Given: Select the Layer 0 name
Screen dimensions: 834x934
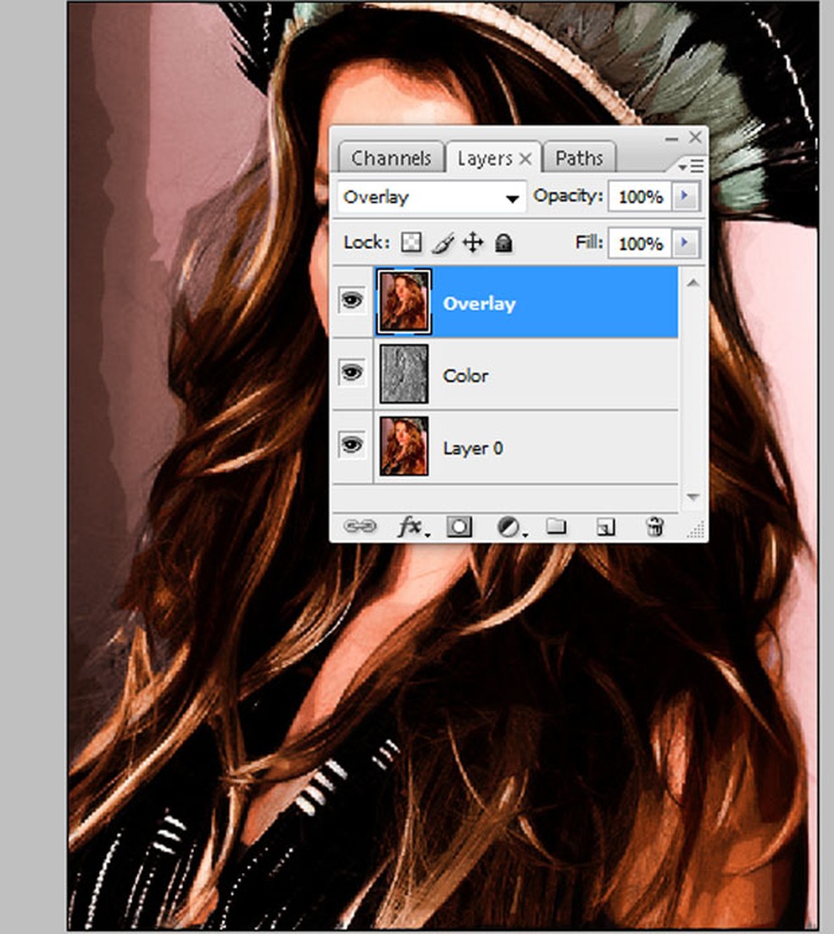Looking at the screenshot, I should point(473,448).
